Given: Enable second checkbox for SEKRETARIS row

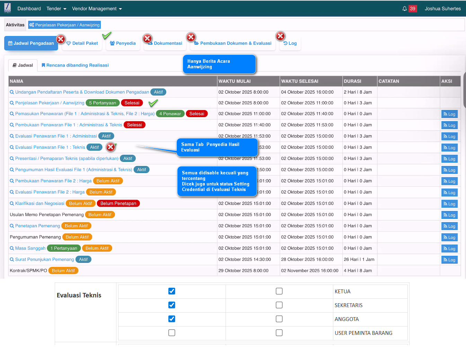Looking at the screenshot, I should coord(279,305).
